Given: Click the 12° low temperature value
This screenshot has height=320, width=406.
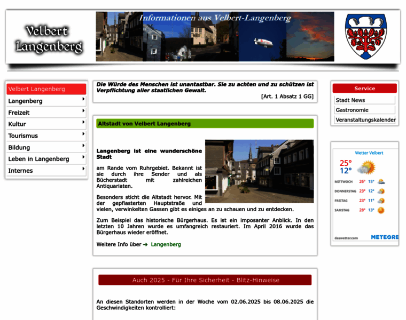Looking at the screenshot, I should [x=346, y=171].
